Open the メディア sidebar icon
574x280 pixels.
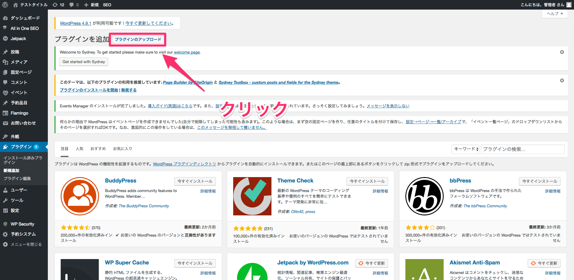pos(5,62)
